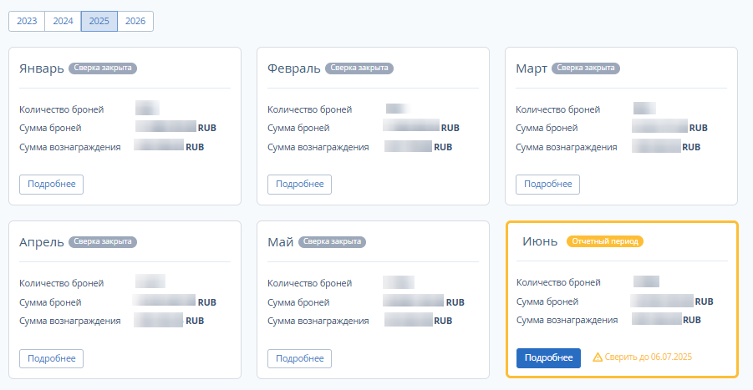Click the "Сверка закрыта" badge on Март
This screenshot has height=390, width=753.
tap(586, 68)
